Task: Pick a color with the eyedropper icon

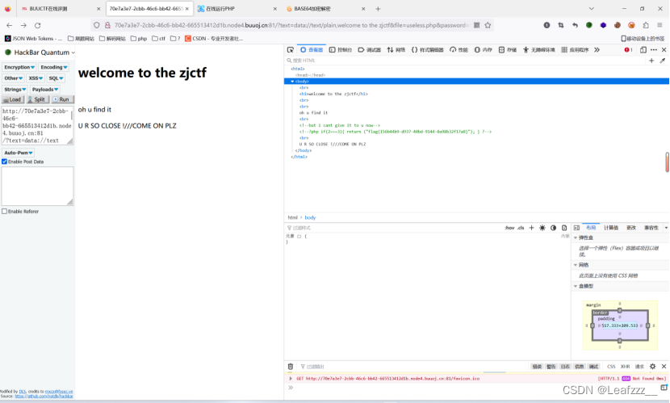Action: (663, 61)
